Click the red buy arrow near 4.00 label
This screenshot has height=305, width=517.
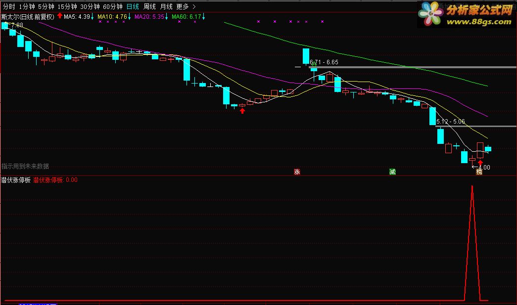(x=480, y=162)
